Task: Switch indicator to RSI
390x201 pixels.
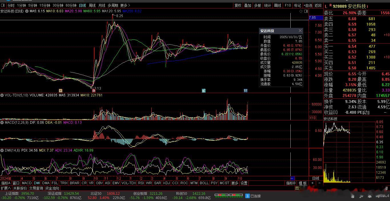Action: [141, 183]
